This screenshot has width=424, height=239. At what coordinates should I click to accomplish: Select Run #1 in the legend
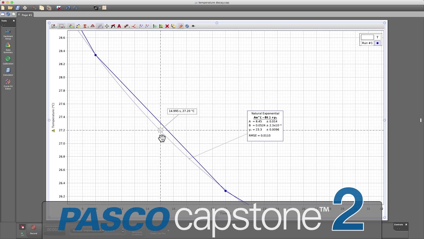tap(367, 43)
